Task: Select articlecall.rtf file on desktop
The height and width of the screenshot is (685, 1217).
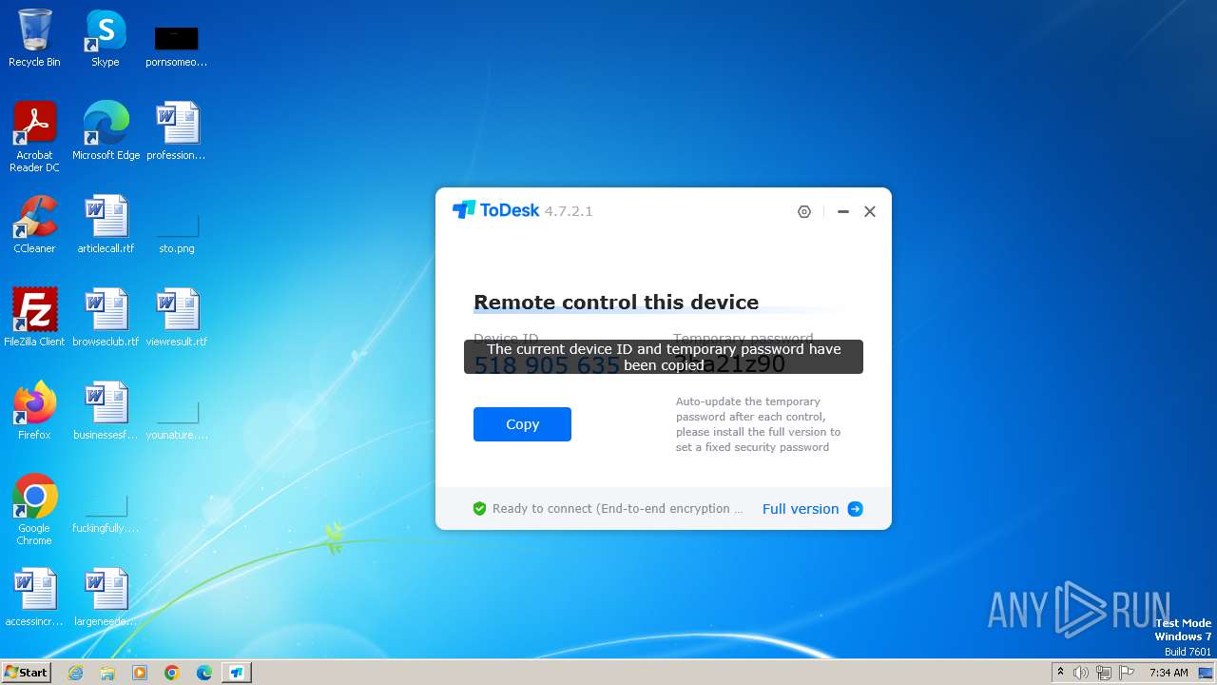Action: click(x=106, y=225)
